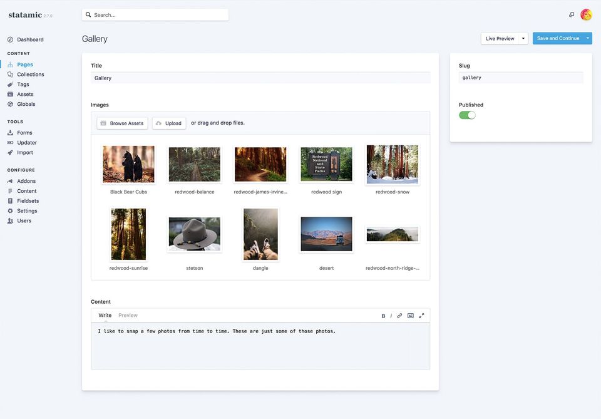Screen dimensions: 601x419
Task: Select the redwood-snow thumbnail
Action: pyautogui.click(x=393, y=164)
